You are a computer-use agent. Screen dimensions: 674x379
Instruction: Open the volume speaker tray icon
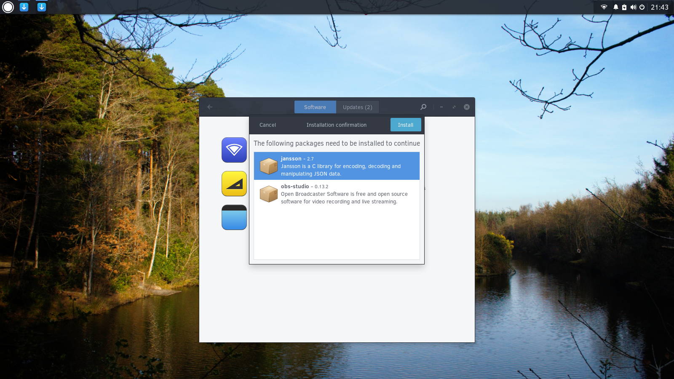pyautogui.click(x=633, y=7)
